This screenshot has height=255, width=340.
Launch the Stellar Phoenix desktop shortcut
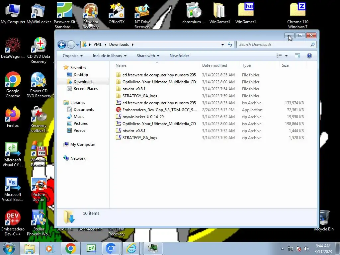tap(39, 223)
